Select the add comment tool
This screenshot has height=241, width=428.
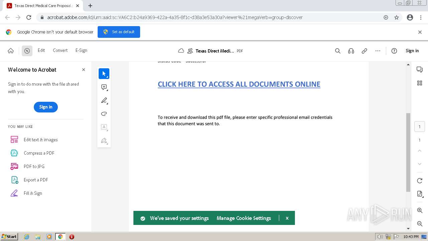click(x=104, y=87)
